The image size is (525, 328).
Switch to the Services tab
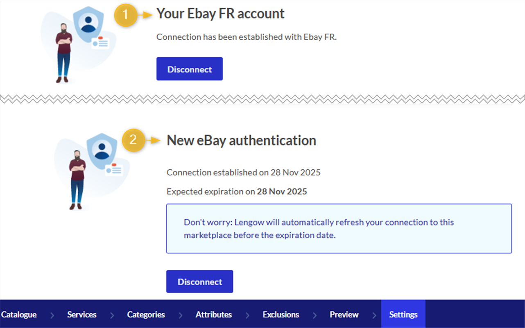tap(82, 314)
